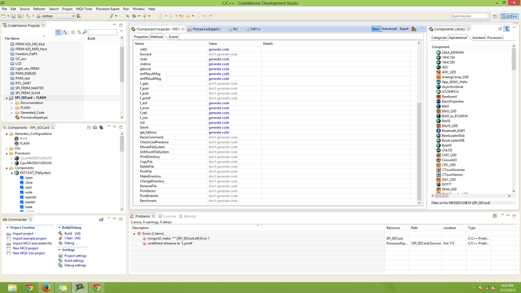Image resolution: width=521 pixels, height=293 pixels.
Task: Click the Back navigation arrow in toolbar
Action: [x=188, y=16]
